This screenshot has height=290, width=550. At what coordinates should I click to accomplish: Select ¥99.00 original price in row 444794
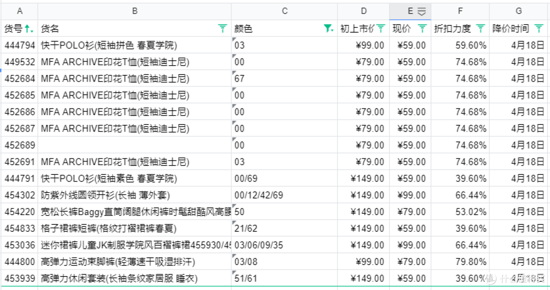point(364,45)
